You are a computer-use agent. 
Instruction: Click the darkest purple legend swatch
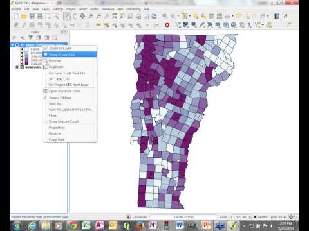pos(26,64)
